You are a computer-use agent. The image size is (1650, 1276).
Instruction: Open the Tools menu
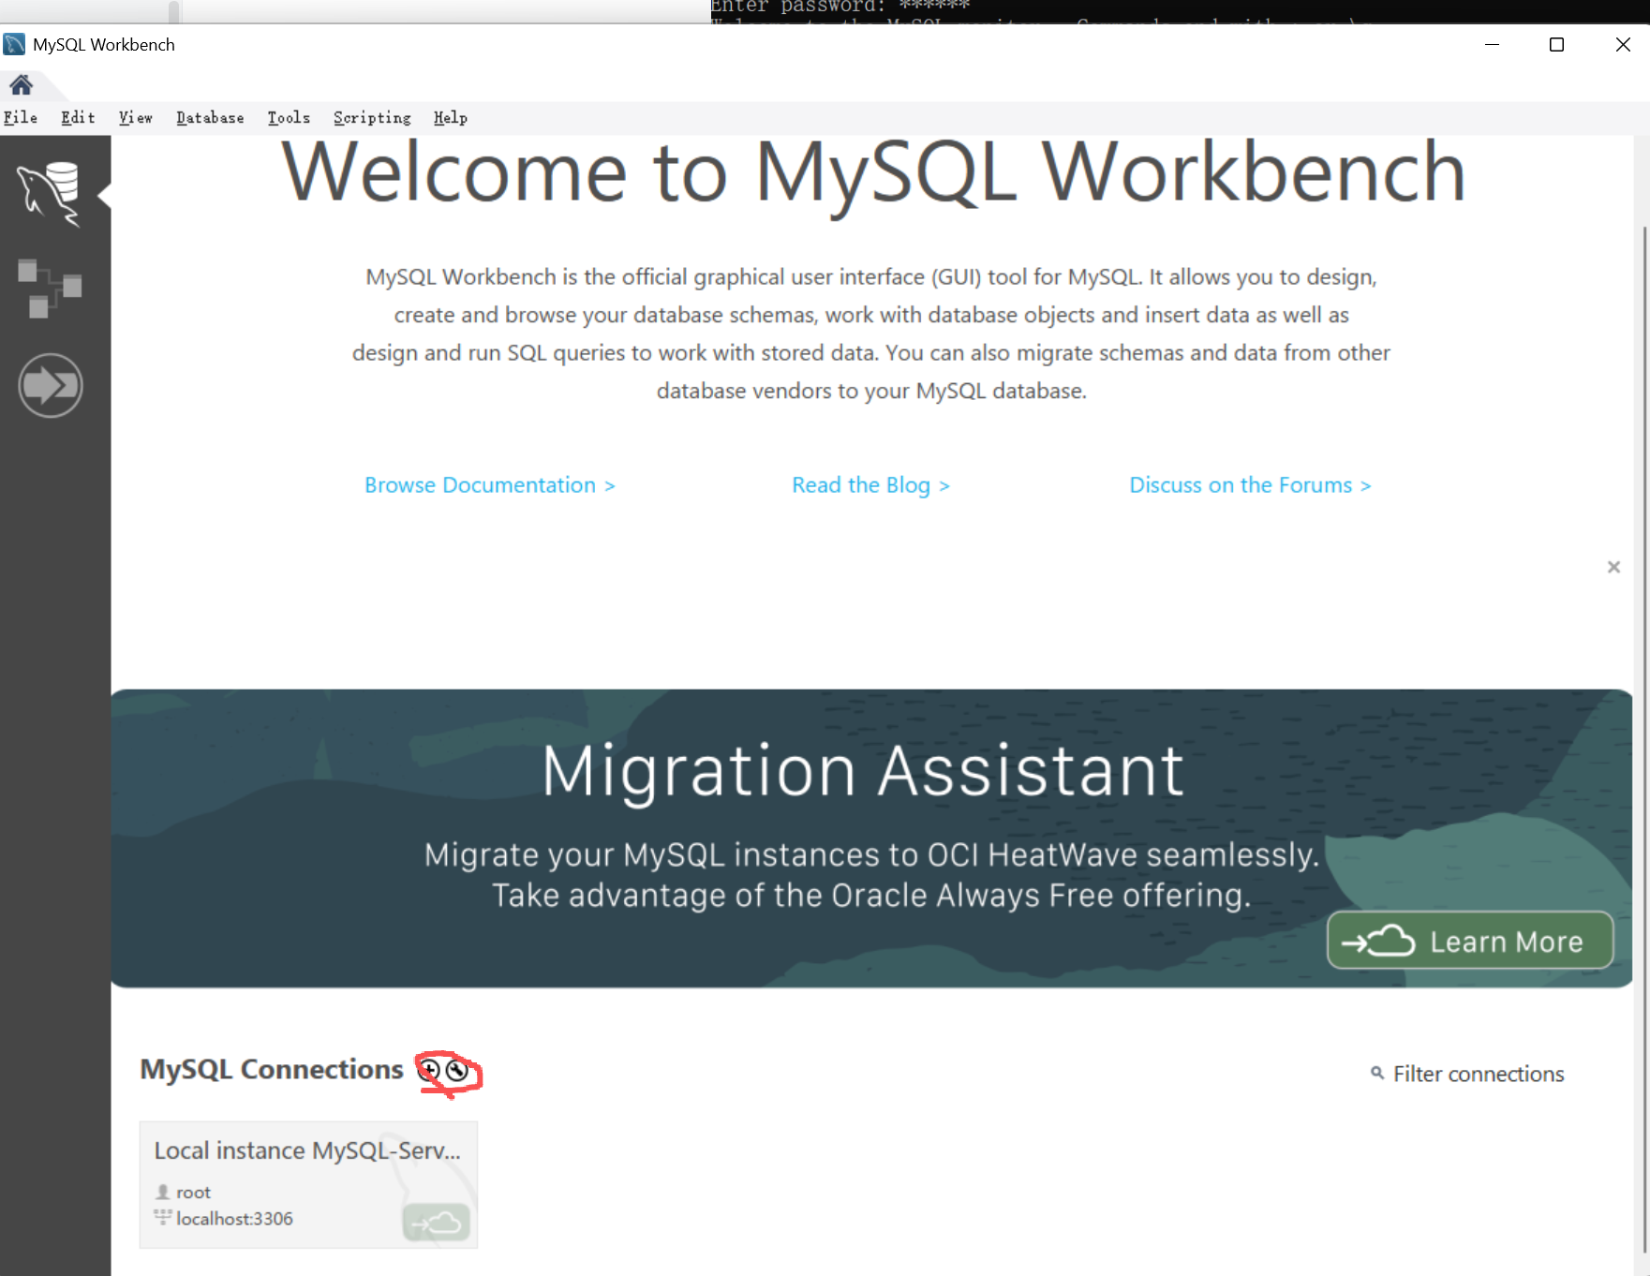289,117
